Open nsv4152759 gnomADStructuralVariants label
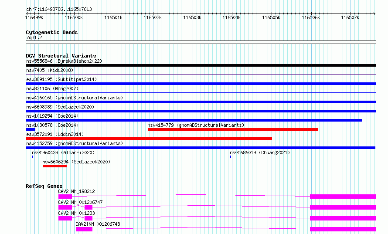 [x=75, y=143]
